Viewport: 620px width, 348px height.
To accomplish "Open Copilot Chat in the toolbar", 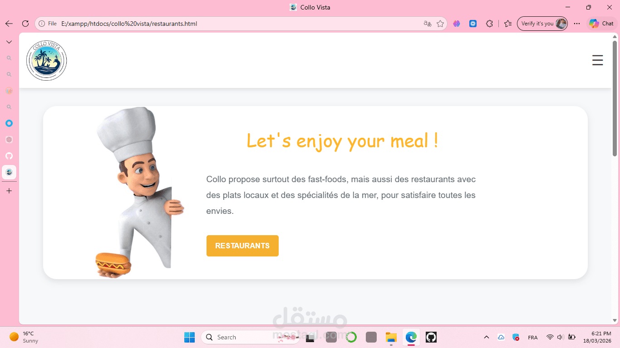I will click(601, 24).
